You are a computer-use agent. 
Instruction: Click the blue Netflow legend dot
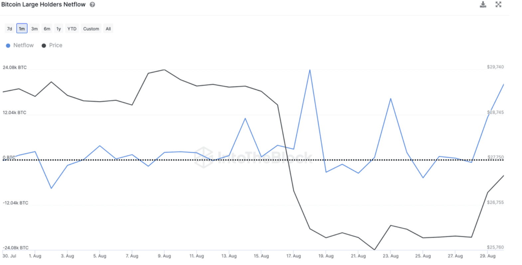click(x=8, y=45)
